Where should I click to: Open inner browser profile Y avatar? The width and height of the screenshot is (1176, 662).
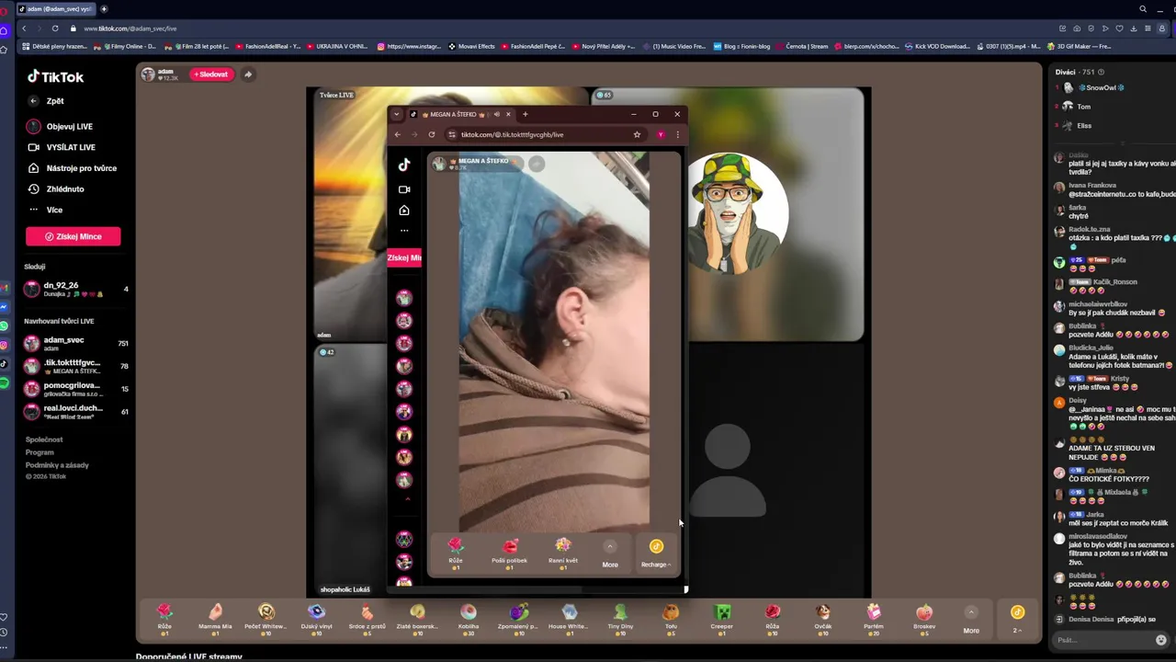[660, 134]
